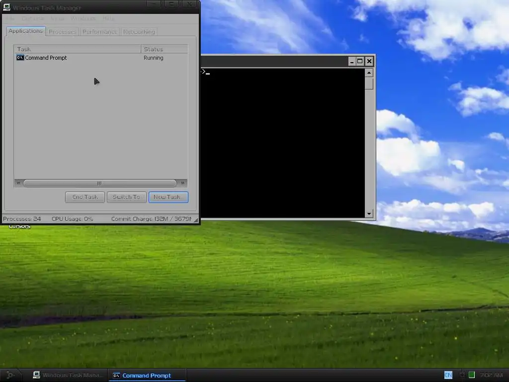
Task: Close the Command Prompt window
Action: tap(369, 61)
